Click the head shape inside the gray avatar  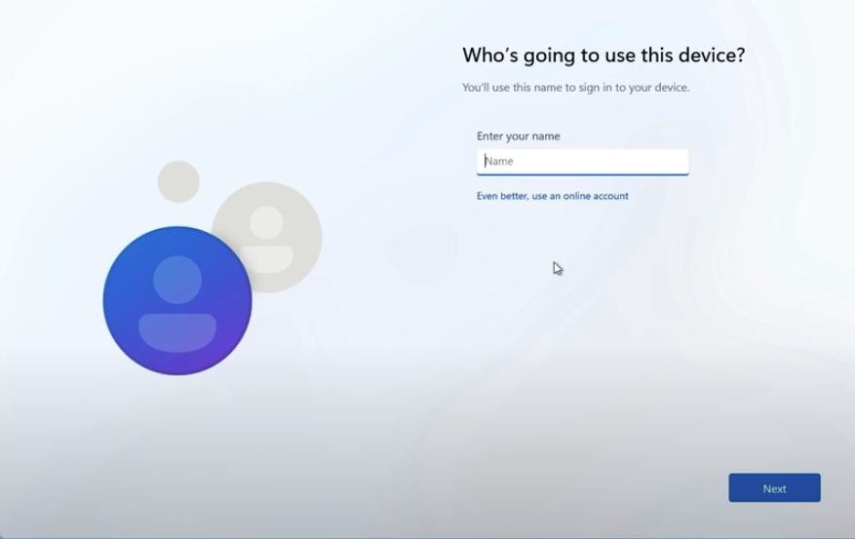pyautogui.click(x=266, y=222)
